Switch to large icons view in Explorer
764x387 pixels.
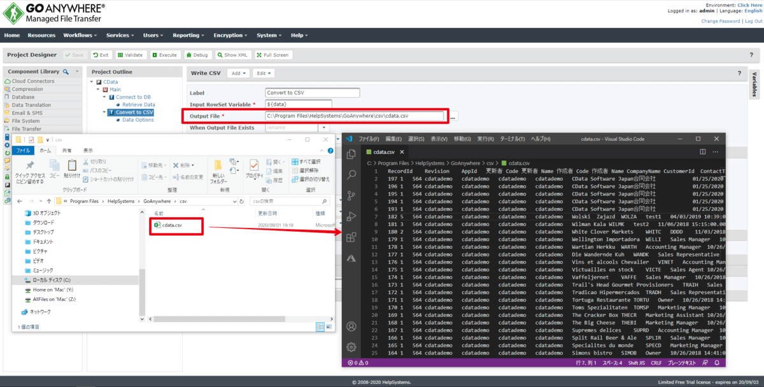tap(330, 327)
